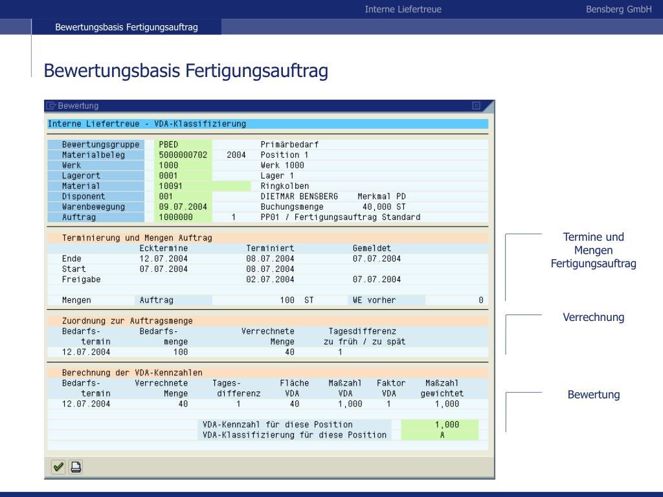Click the Ringkolben material description

pyautogui.click(x=285, y=186)
